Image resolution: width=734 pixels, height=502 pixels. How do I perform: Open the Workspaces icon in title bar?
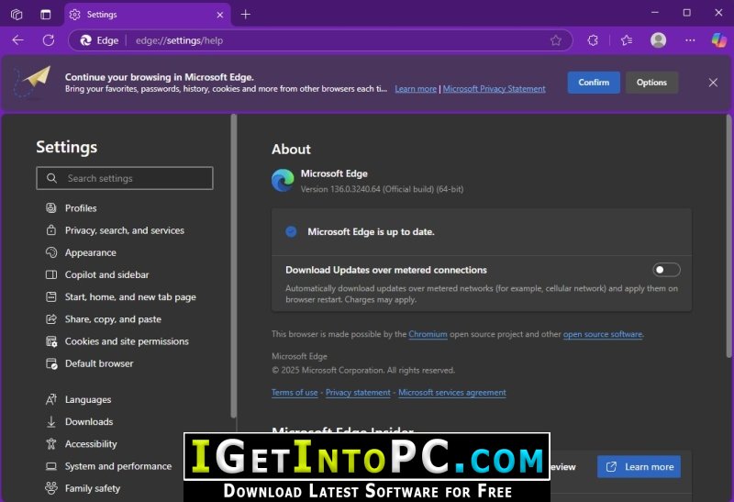17,15
